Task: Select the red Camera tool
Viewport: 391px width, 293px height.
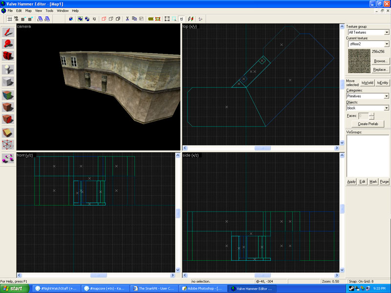Action: pyautogui.click(x=7, y=56)
